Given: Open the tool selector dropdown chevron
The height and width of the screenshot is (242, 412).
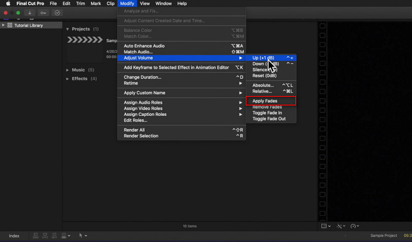Looking at the screenshot, I should (86, 236).
